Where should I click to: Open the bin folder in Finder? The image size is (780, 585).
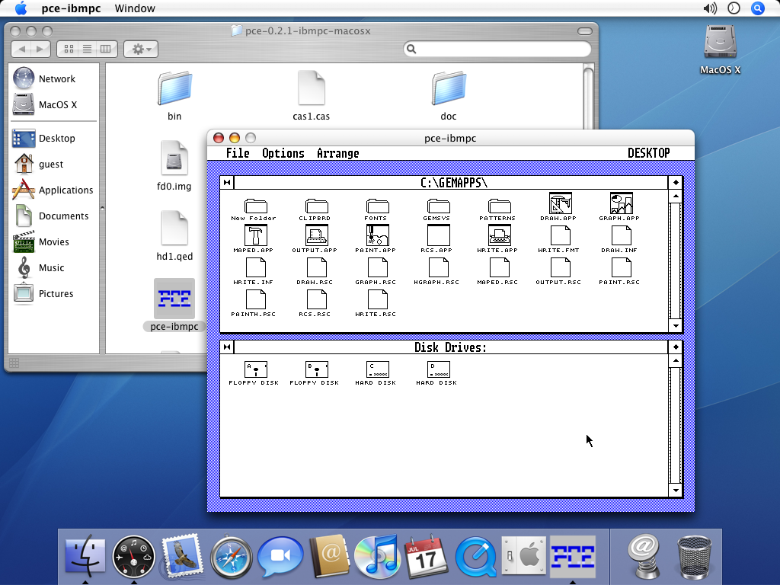click(174, 88)
